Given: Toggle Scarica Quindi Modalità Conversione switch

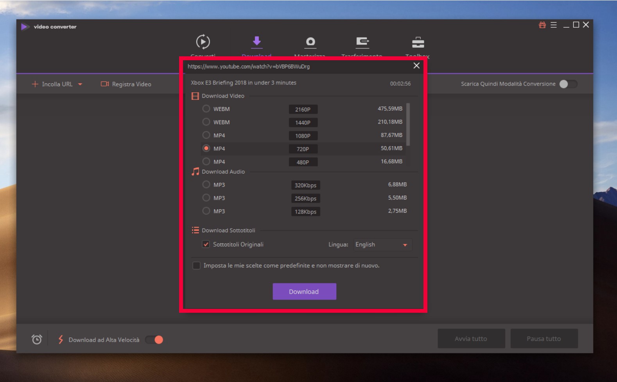Looking at the screenshot, I should tap(568, 84).
